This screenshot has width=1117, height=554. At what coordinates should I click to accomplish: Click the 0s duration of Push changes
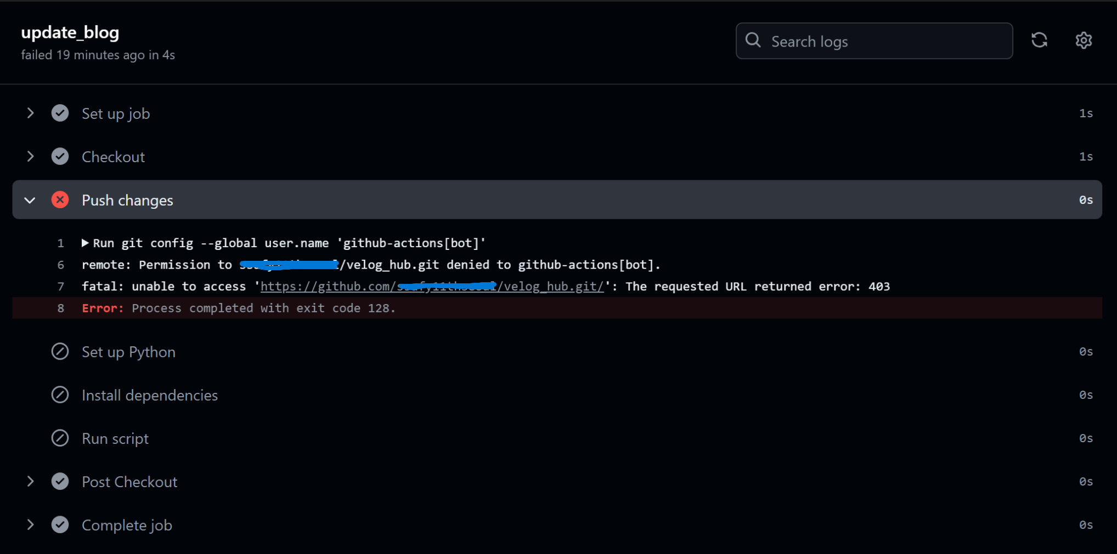point(1086,200)
